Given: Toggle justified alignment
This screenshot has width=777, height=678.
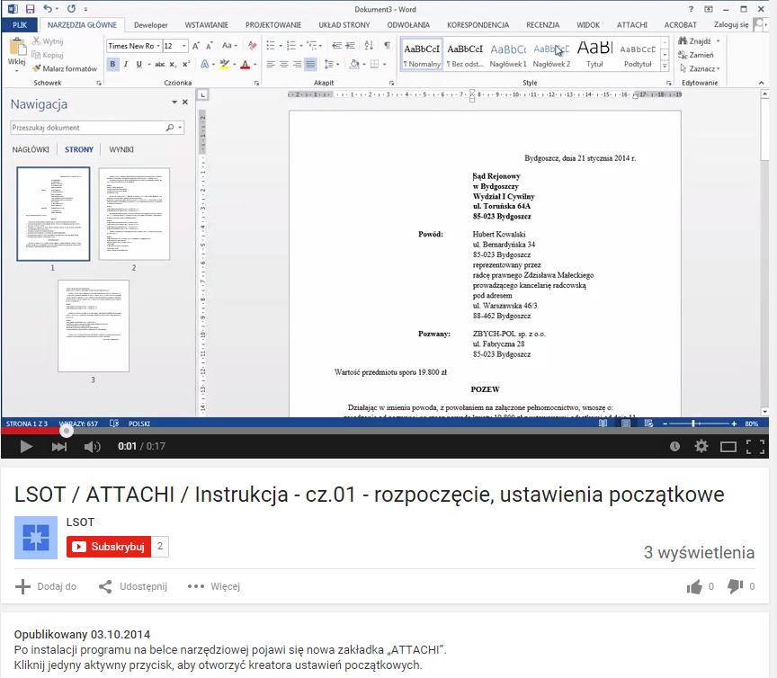Looking at the screenshot, I should pyautogui.click(x=310, y=64).
